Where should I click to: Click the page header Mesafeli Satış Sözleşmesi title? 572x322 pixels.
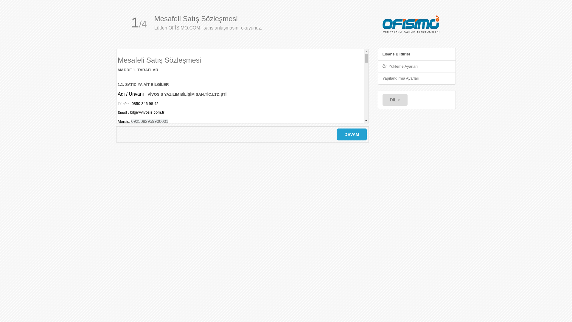click(x=196, y=19)
